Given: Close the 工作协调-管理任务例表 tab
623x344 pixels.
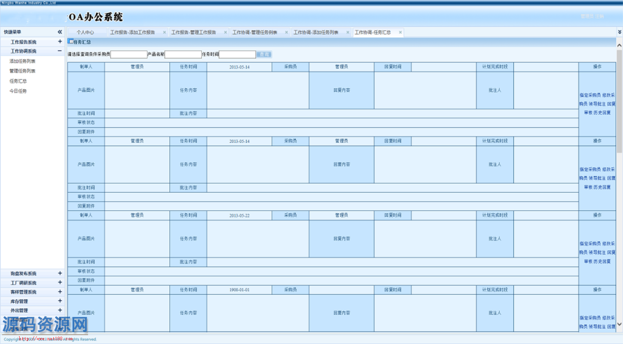Looking at the screenshot, I should [287, 32].
